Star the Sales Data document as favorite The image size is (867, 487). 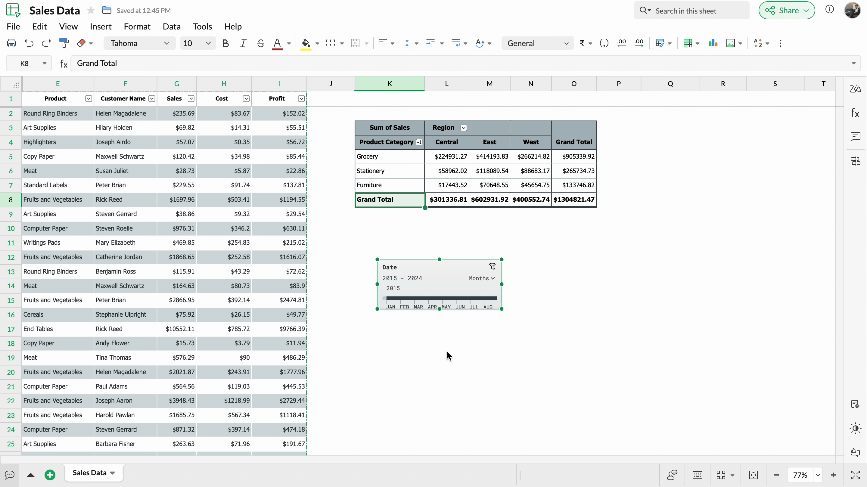pyautogui.click(x=91, y=11)
